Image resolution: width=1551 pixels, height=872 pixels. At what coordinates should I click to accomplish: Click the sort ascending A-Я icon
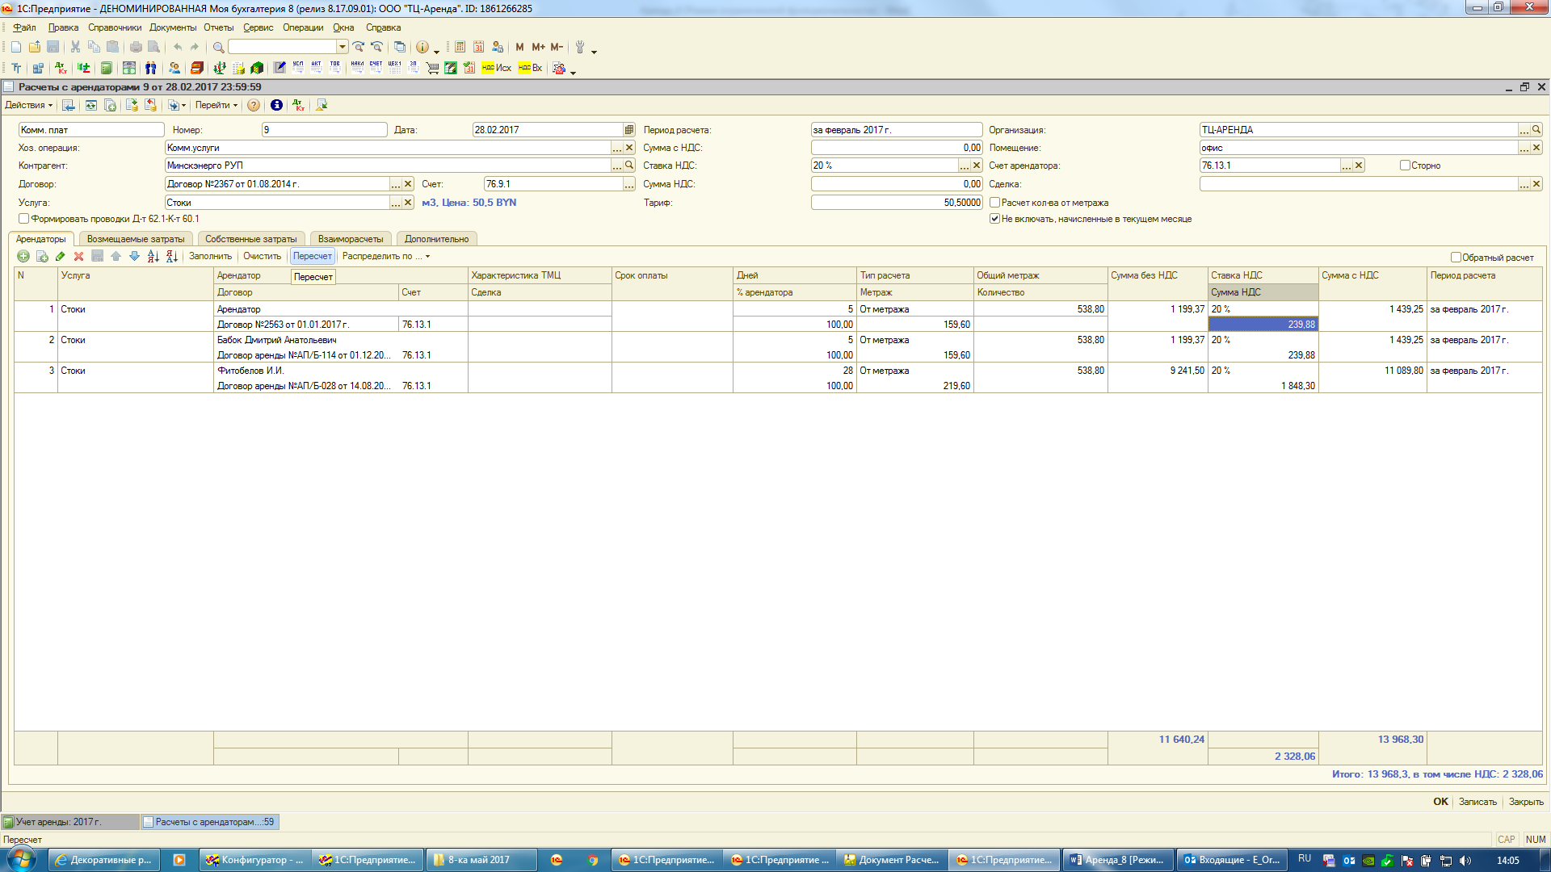point(153,257)
